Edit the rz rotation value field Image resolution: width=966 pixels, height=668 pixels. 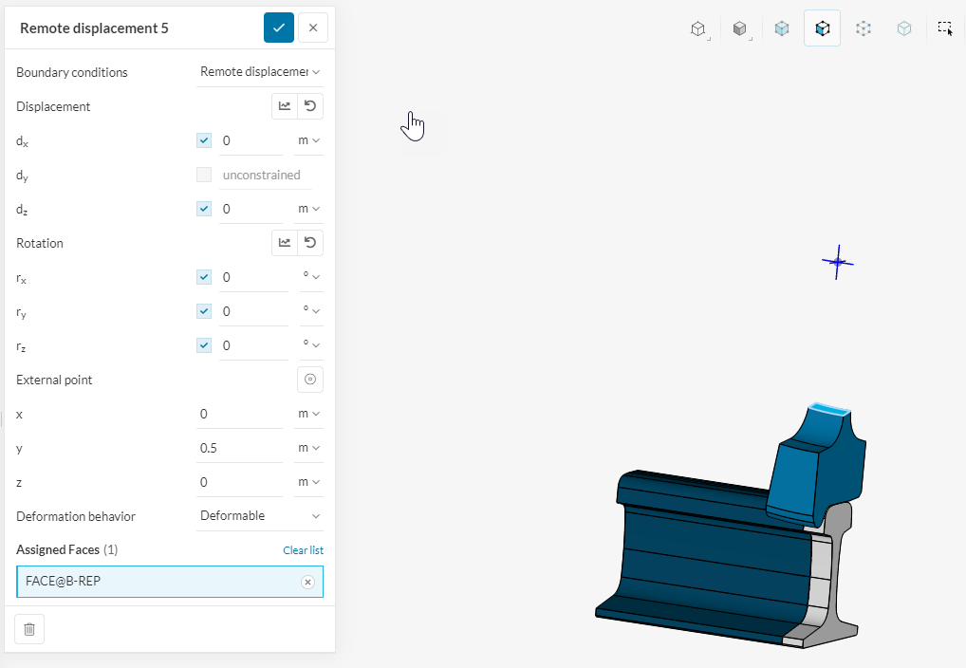click(x=253, y=345)
